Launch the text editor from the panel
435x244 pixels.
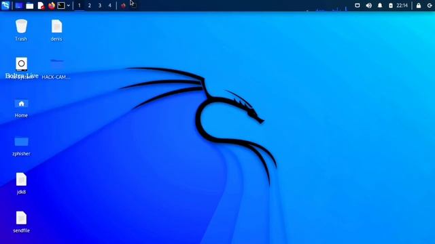[41, 5]
